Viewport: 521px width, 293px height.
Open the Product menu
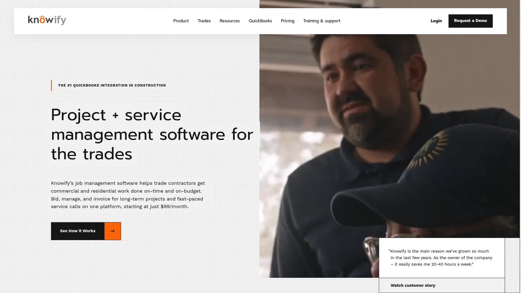(x=181, y=21)
